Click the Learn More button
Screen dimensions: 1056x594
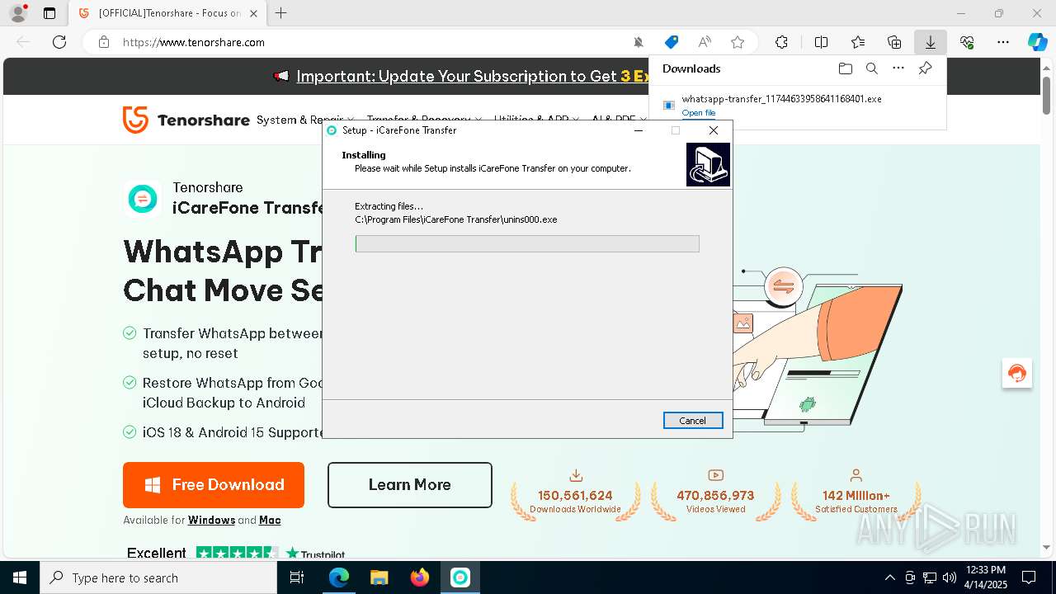coord(410,485)
